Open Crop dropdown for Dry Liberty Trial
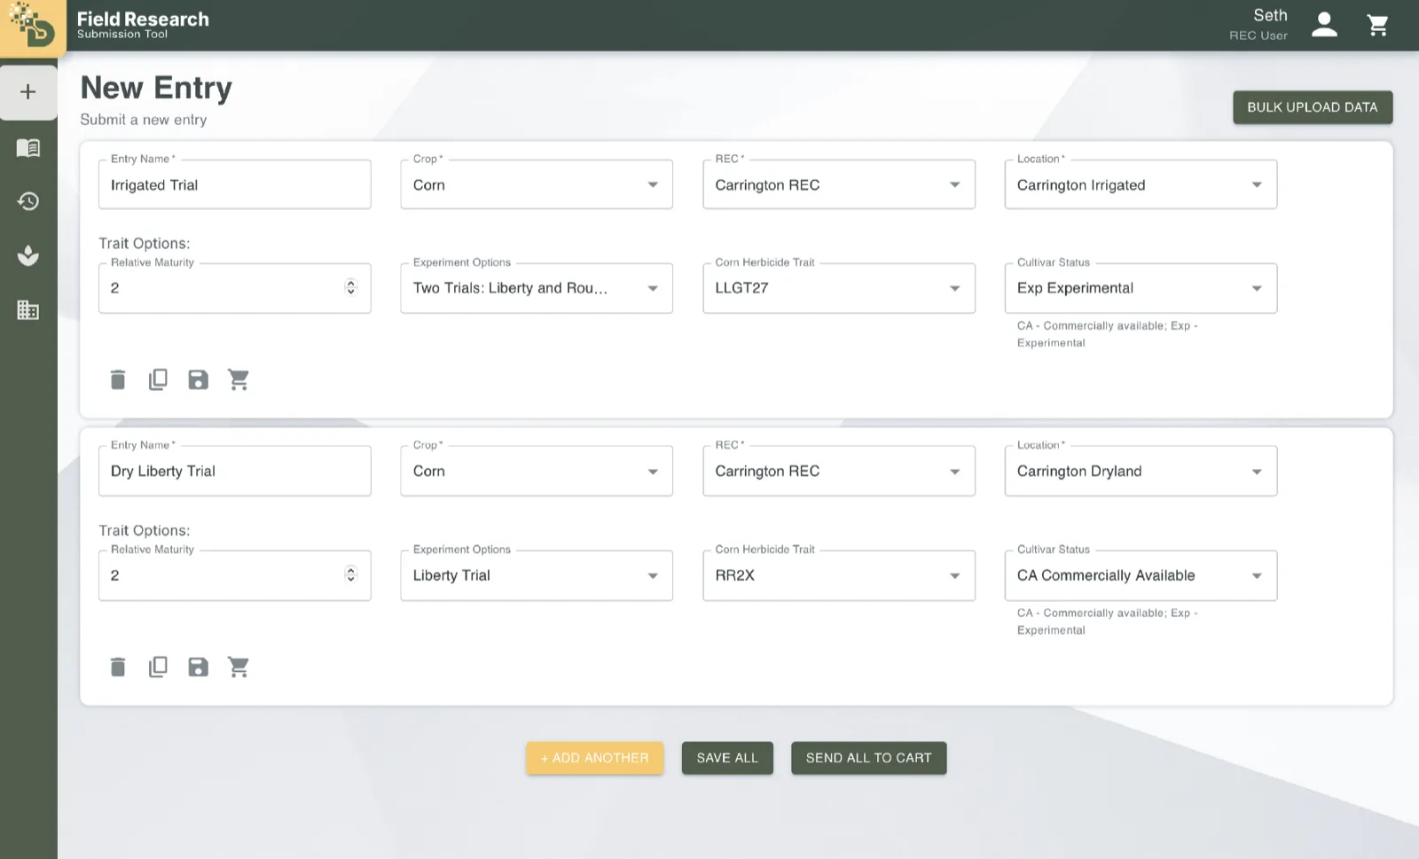Screen dimensions: 1419x859 537,471
